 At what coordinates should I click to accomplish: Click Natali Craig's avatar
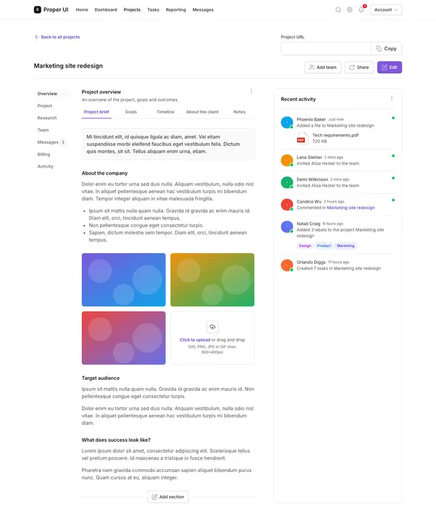click(x=287, y=226)
